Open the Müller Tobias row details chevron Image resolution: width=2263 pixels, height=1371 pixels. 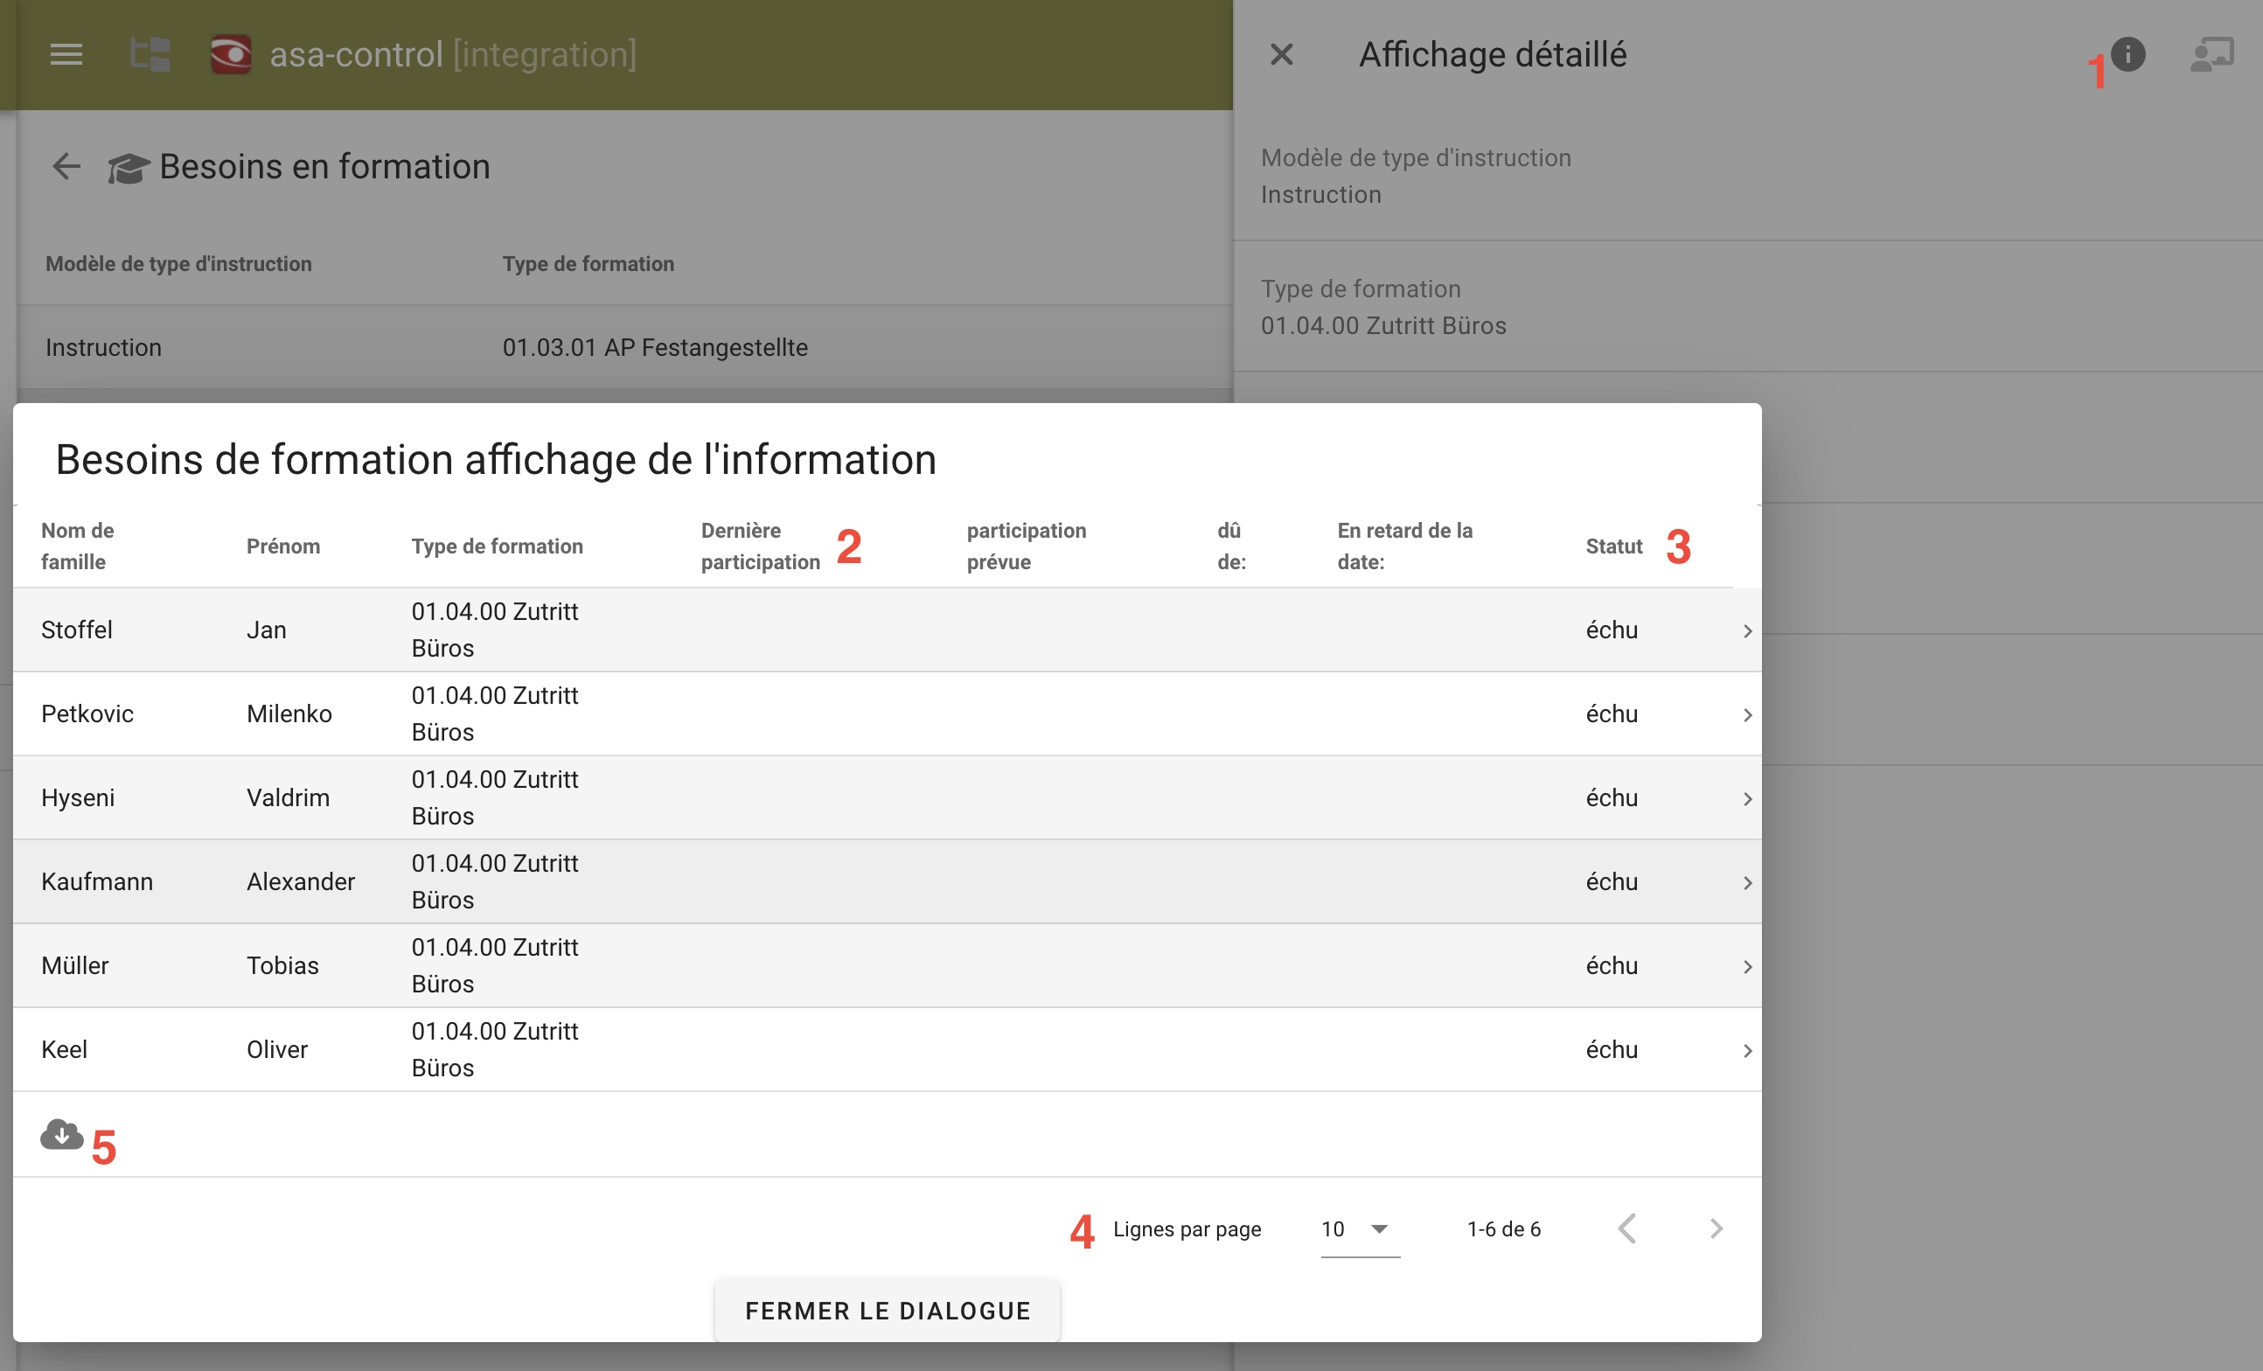click(x=1747, y=967)
